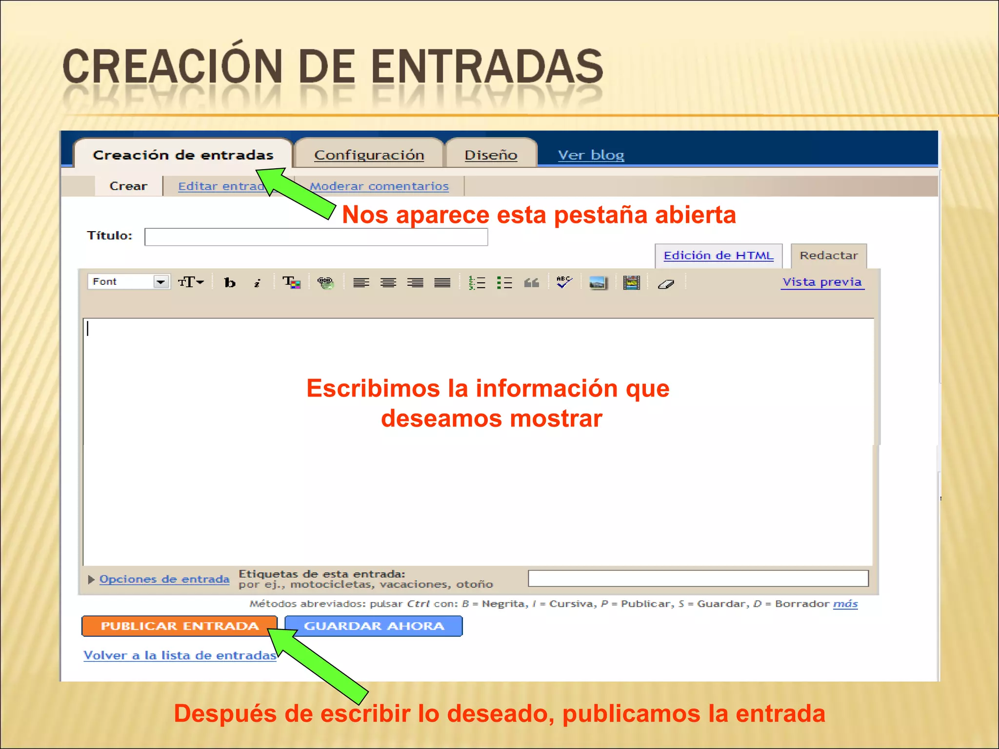Open the Diseño tab
The height and width of the screenshot is (749, 999).
pyautogui.click(x=491, y=155)
